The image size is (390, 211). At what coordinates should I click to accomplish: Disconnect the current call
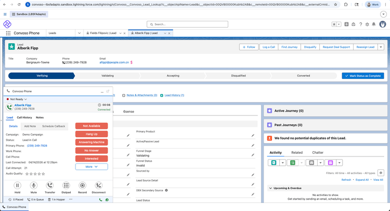tap(99, 186)
